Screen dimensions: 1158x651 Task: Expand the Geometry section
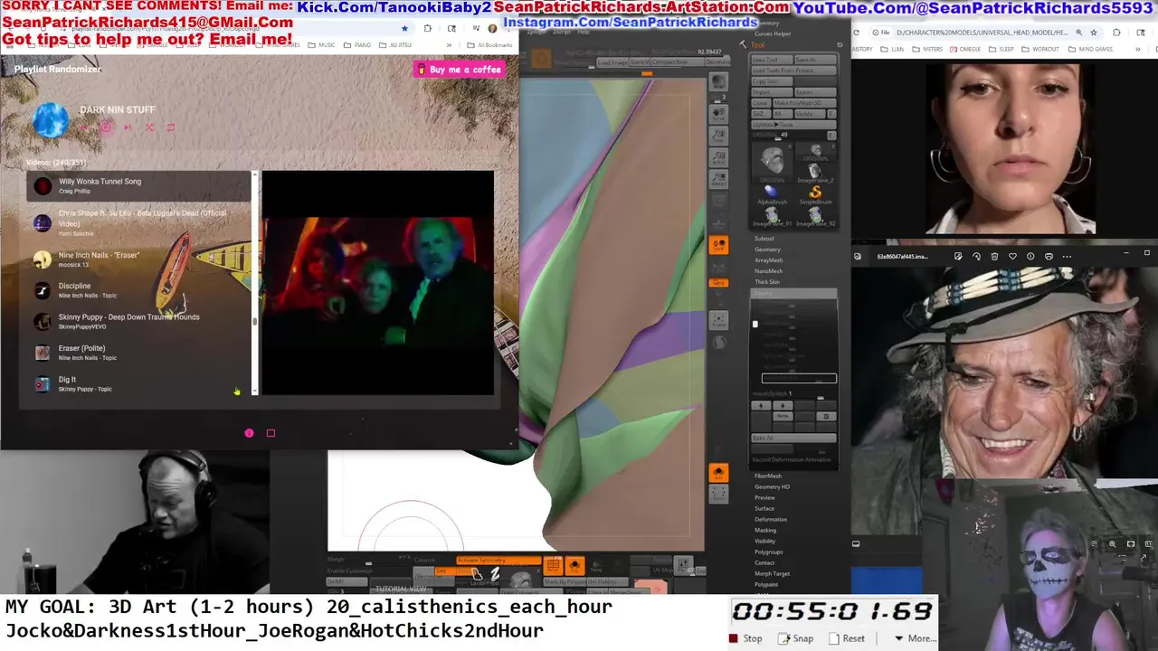(x=767, y=250)
